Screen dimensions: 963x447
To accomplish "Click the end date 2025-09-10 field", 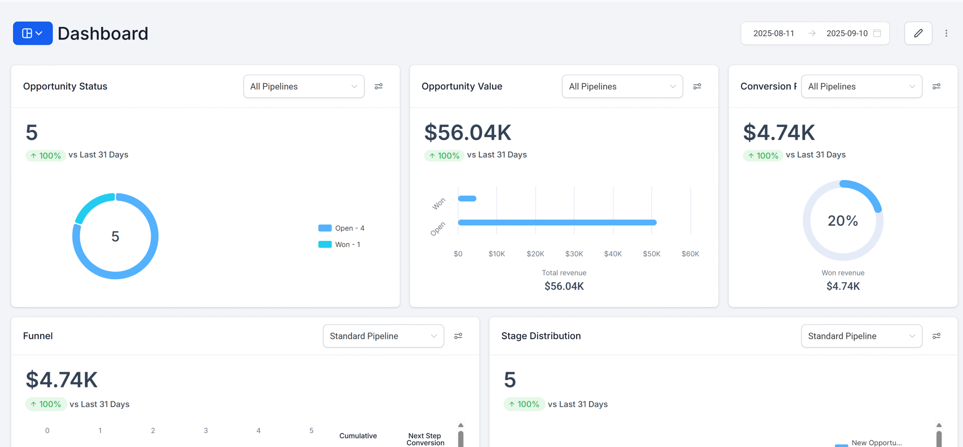I will (847, 33).
